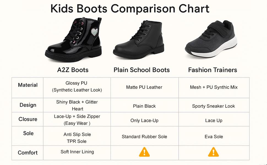Click the Comfort row label

click(x=28, y=153)
